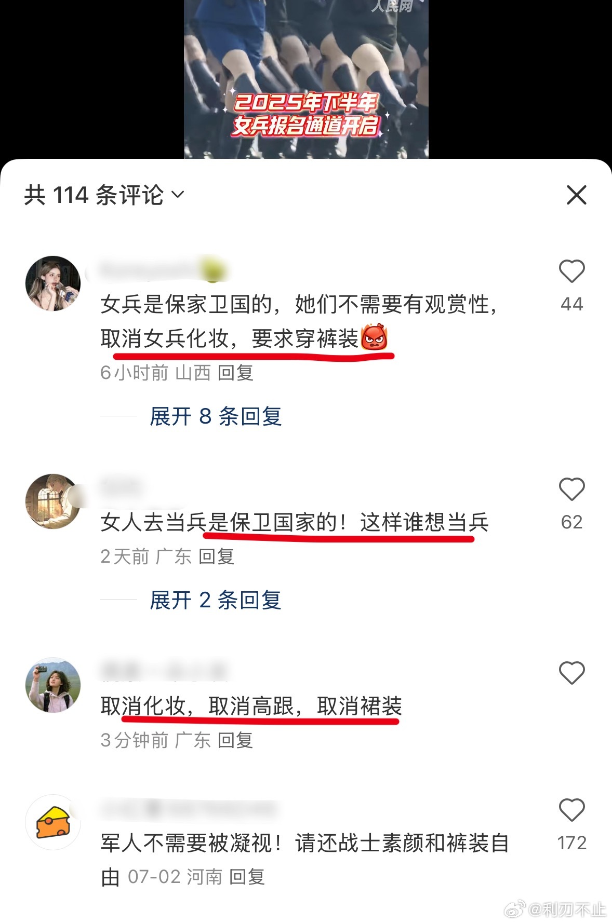Like the comment with 172 likes
This screenshot has width=612, height=924.
pyautogui.click(x=571, y=810)
